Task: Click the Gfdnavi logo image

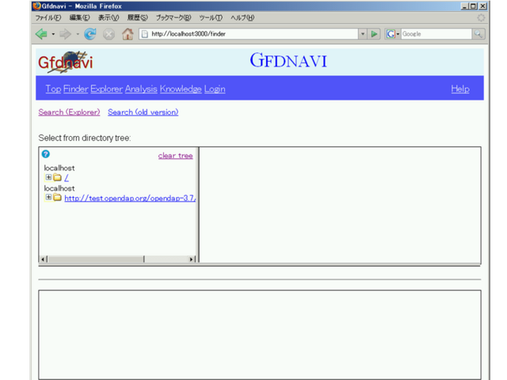Action: click(65, 62)
